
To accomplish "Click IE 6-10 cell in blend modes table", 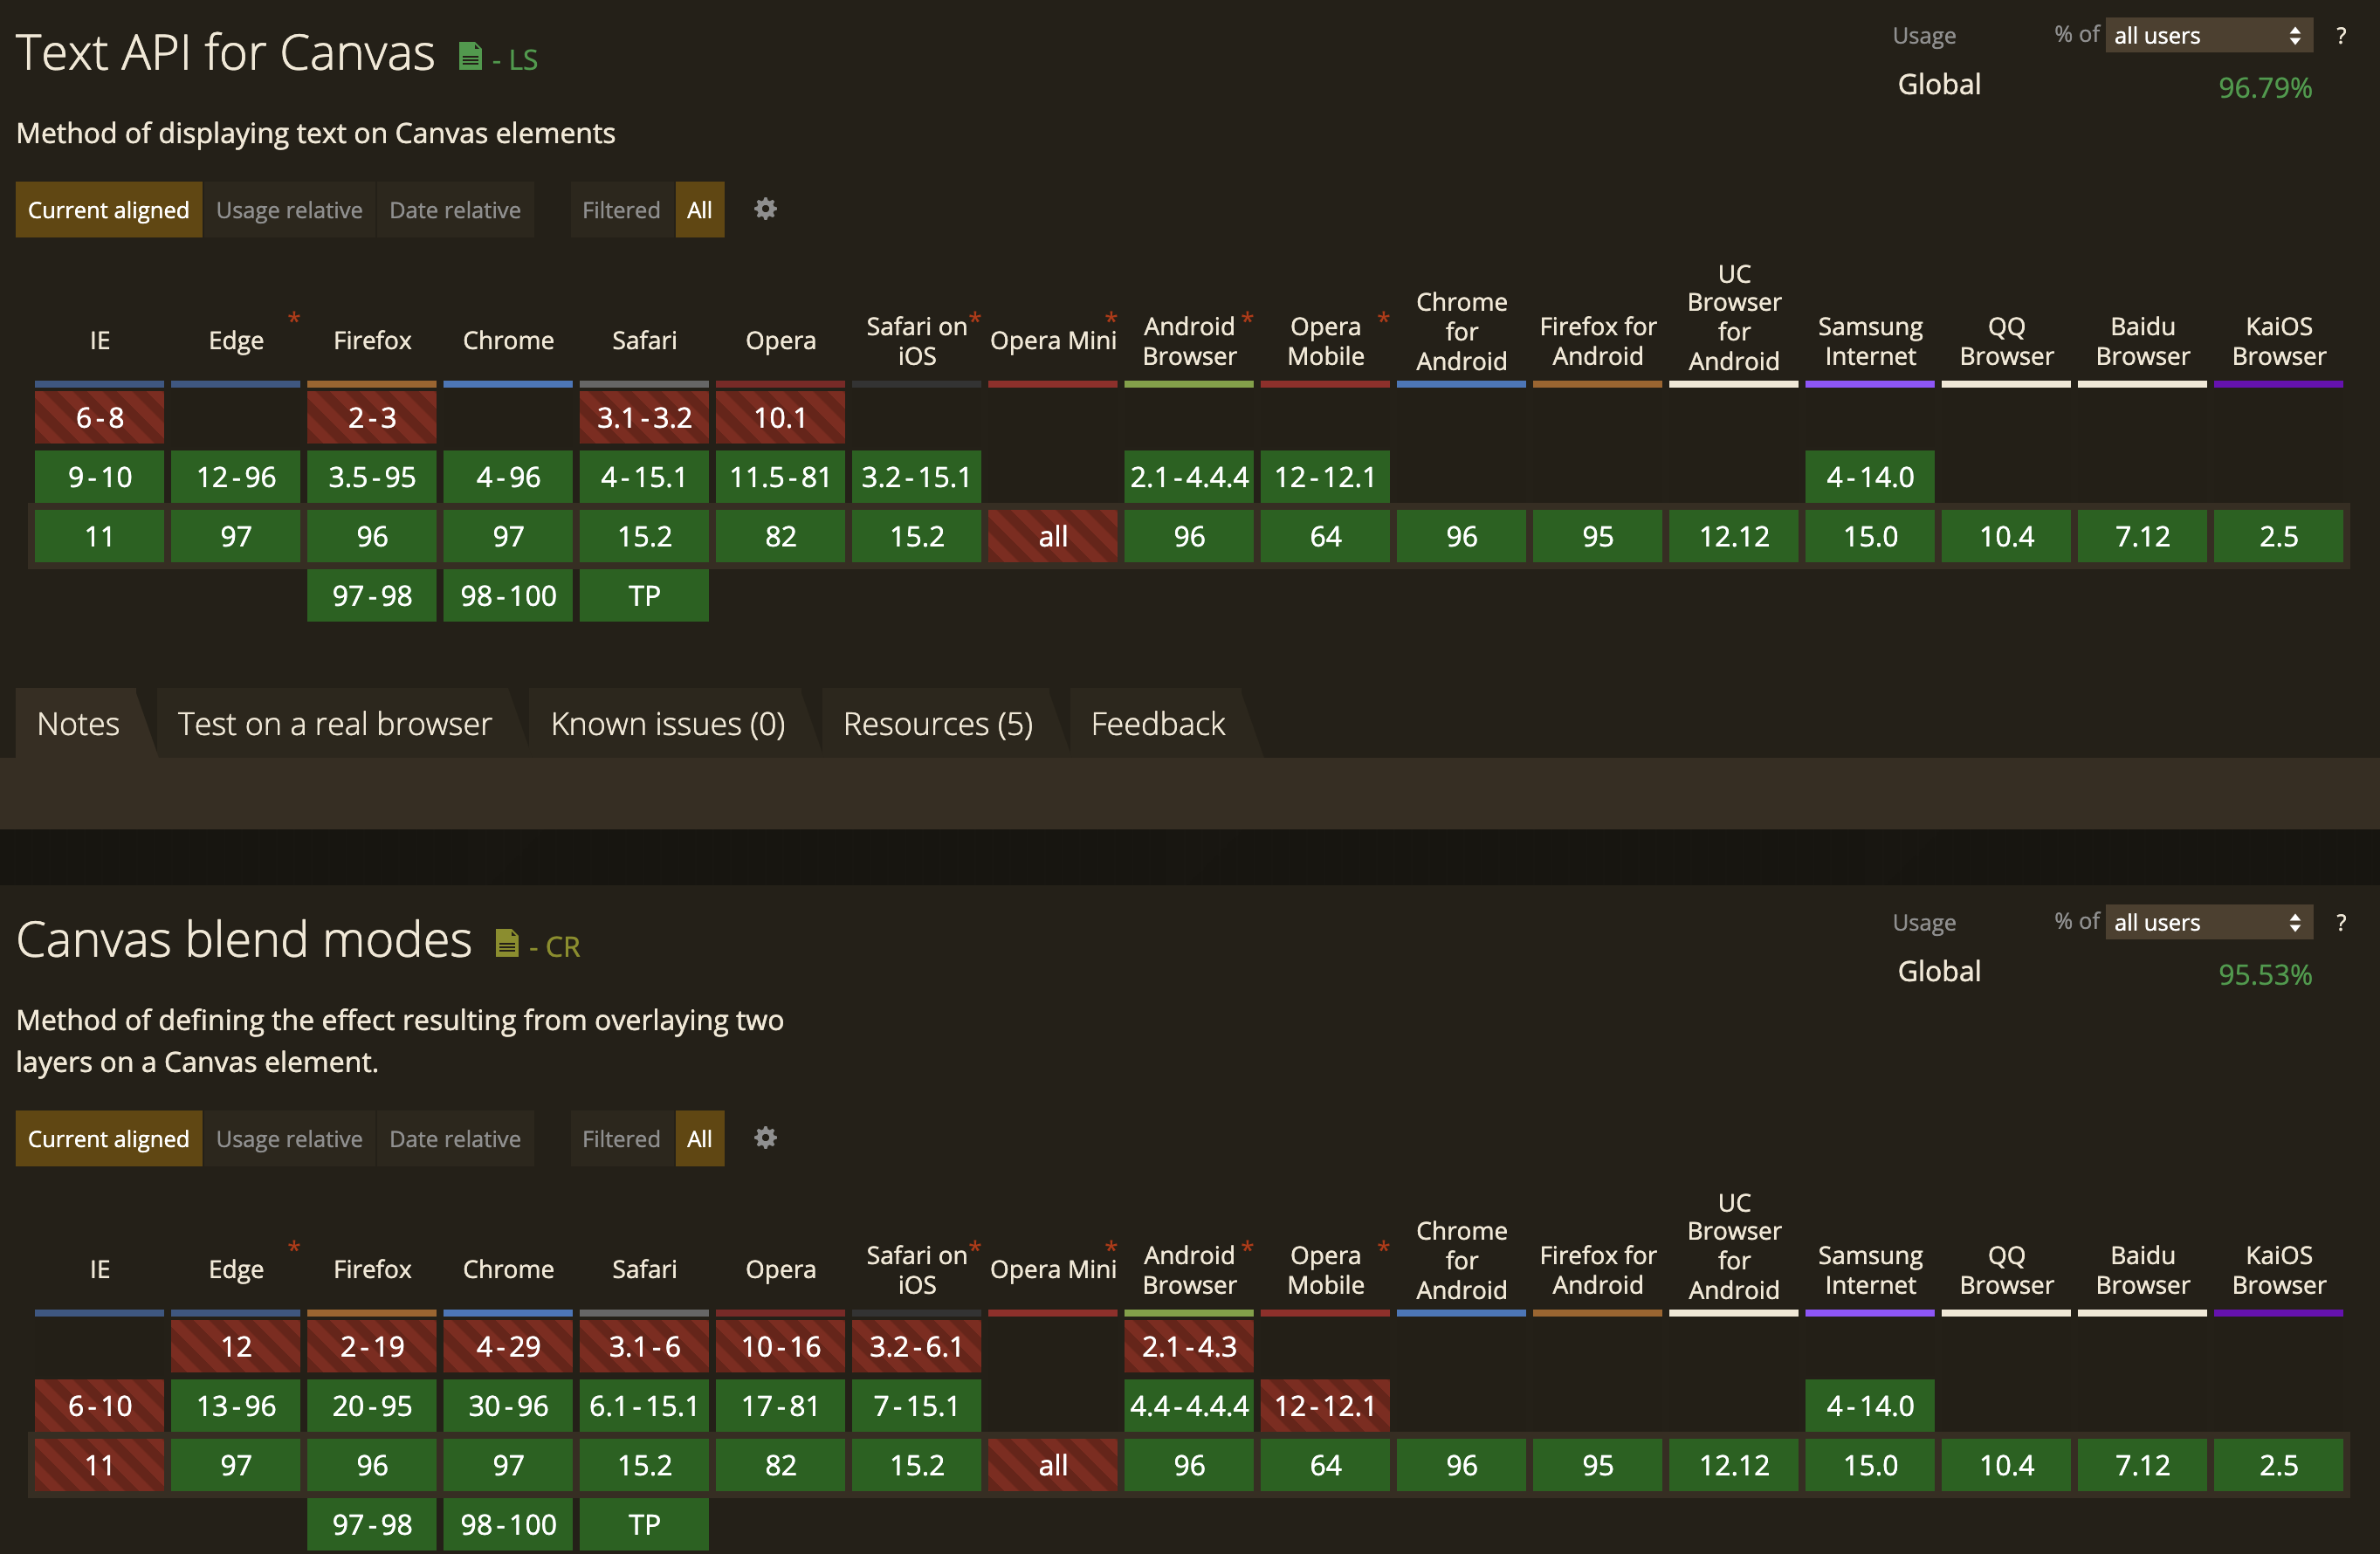I will tap(100, 1406).
